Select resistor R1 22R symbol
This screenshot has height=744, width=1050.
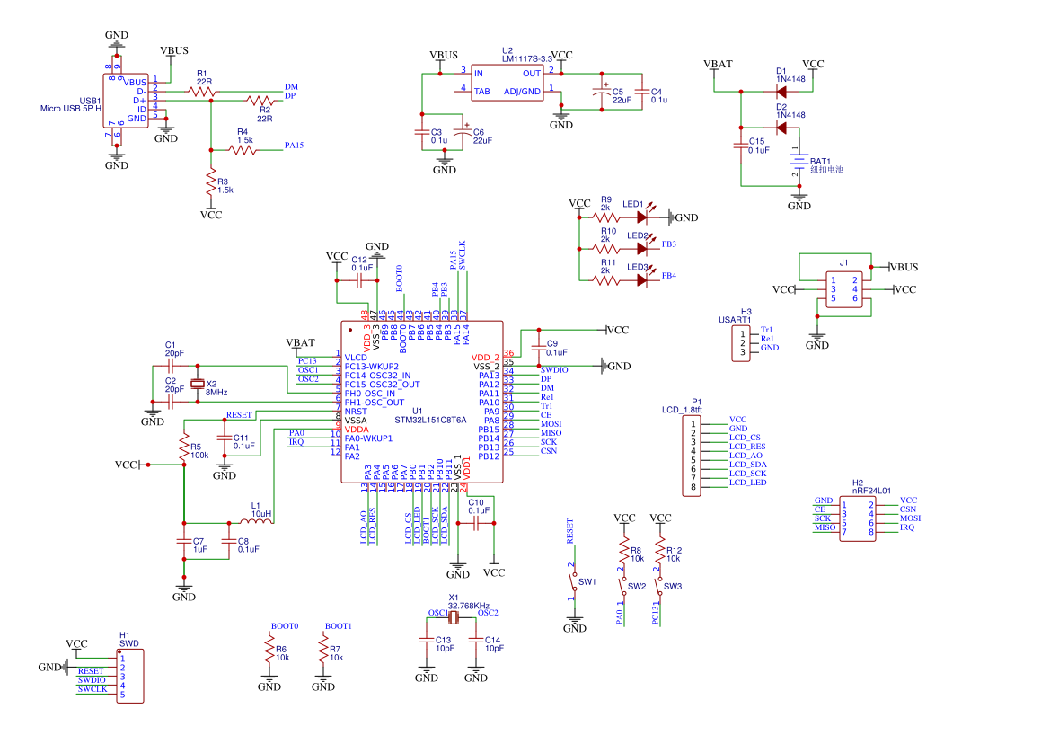coord(201,92)
